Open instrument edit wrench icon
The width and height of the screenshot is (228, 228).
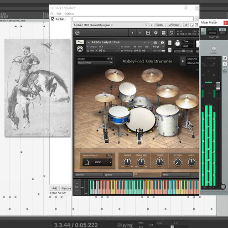tap(80, 42)
